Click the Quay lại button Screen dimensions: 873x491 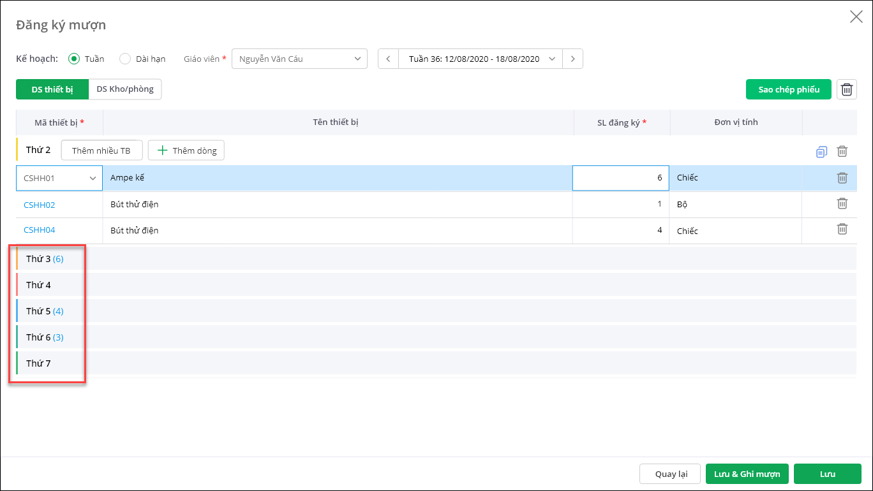[x=670, y=474]
